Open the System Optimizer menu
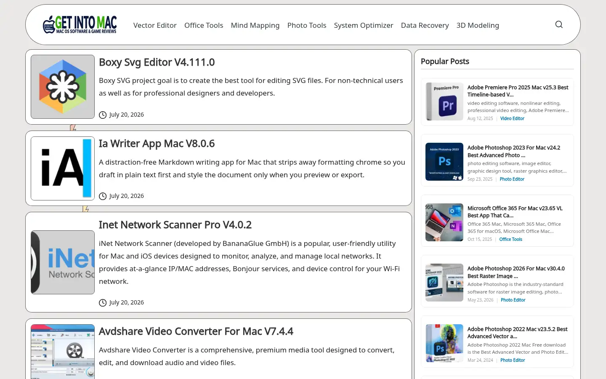The height and width of the screenshot is (379, 606). (364, 25)
